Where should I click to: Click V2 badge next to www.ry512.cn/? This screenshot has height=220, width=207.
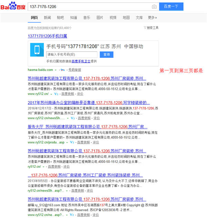[x=56, y=94]
